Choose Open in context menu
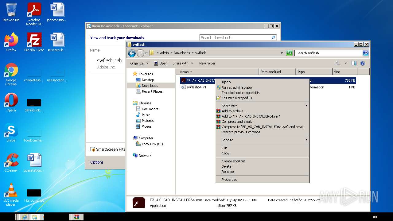 (x=262, y=82)
